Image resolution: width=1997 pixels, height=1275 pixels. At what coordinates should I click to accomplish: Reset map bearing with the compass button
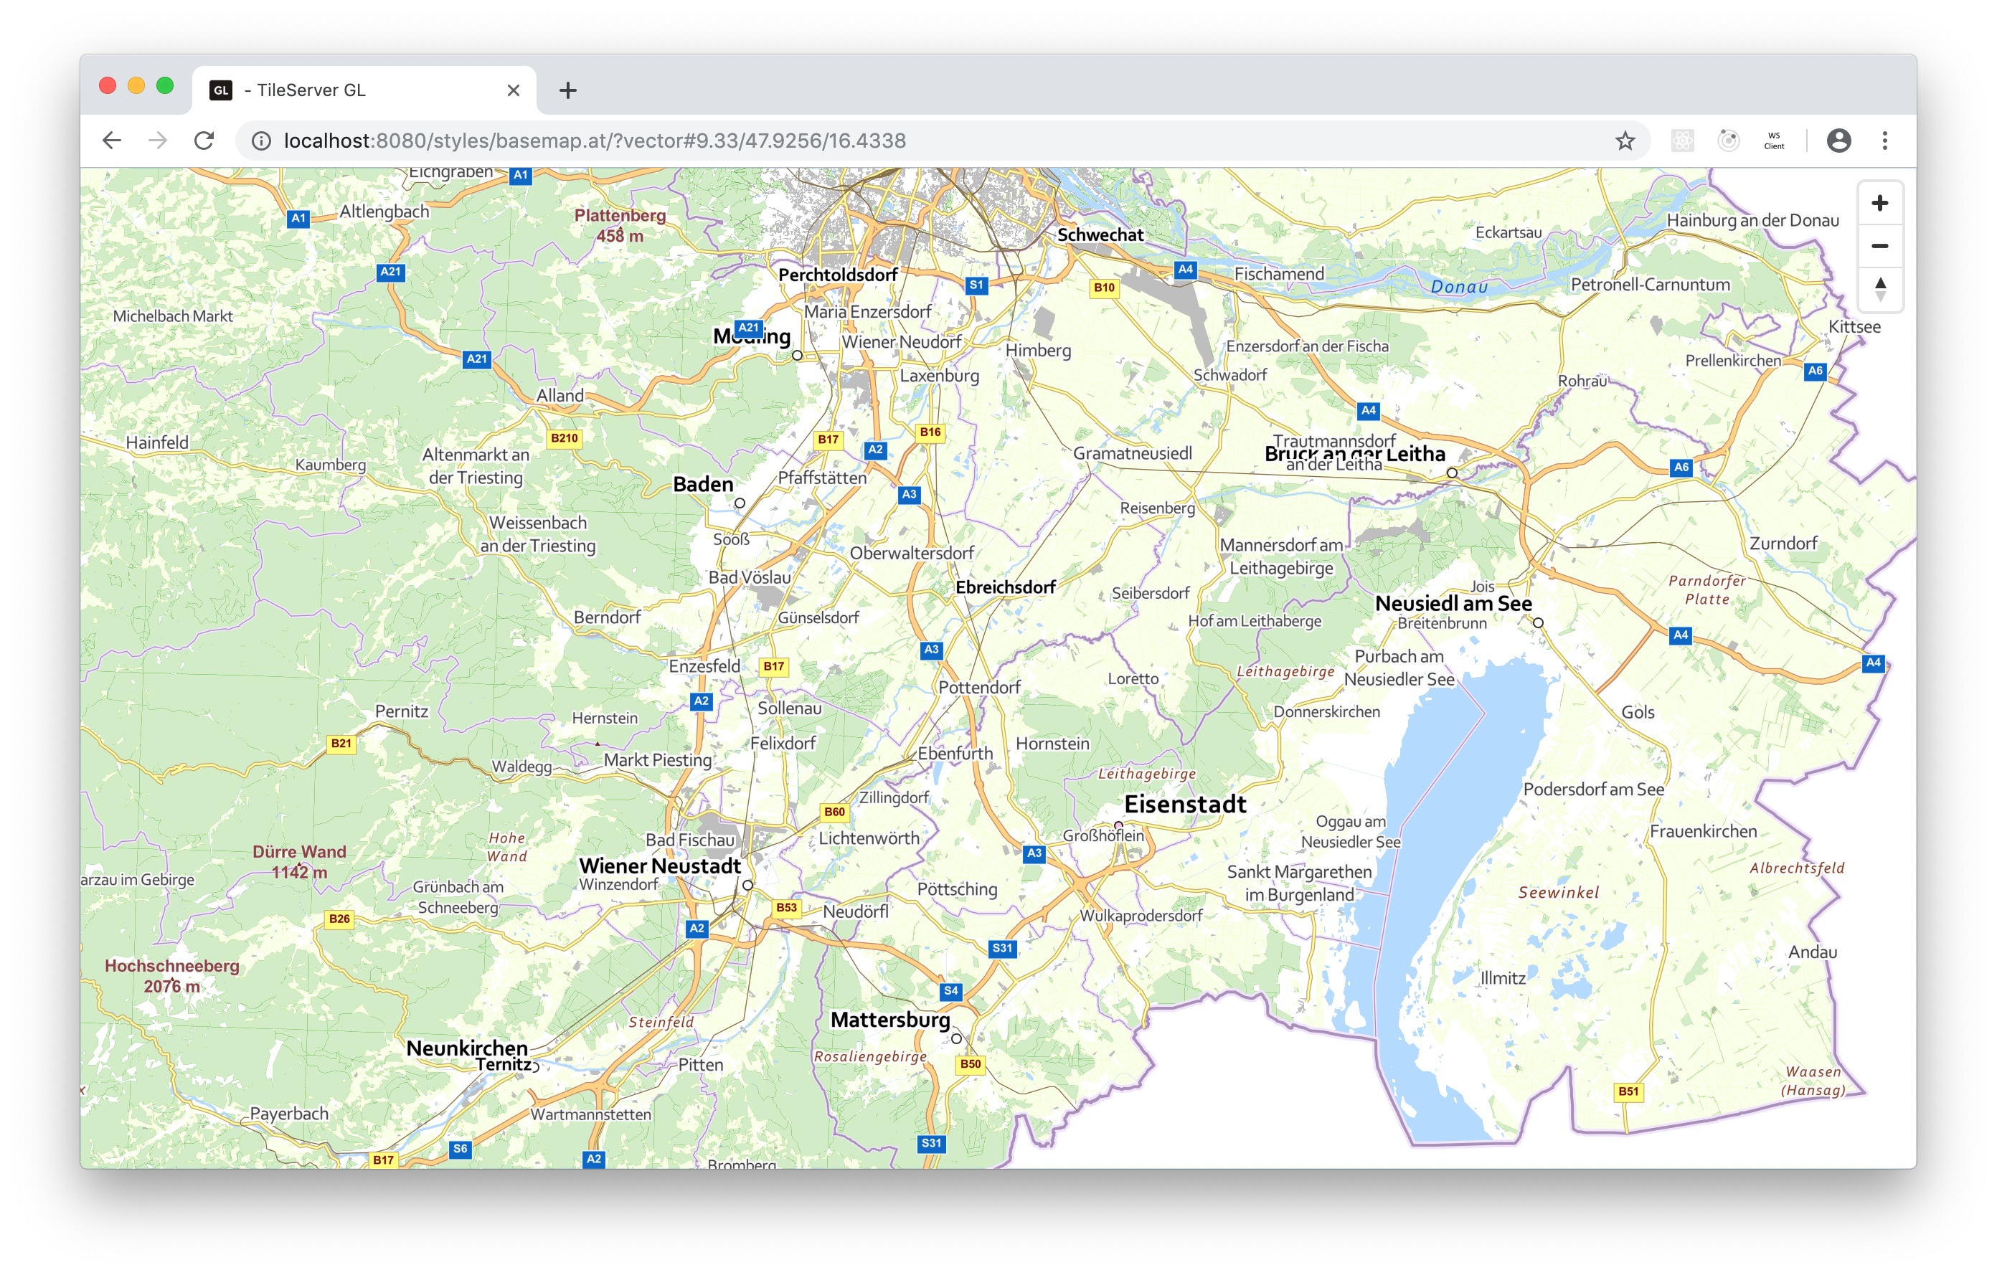pos(1879,288)
